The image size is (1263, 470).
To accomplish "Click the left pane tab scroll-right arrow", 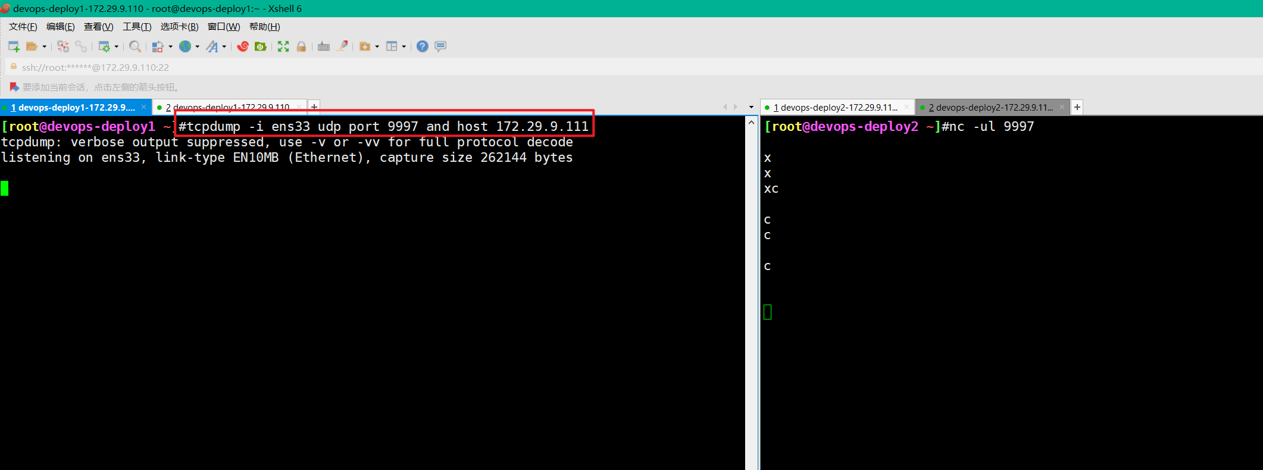I will (x=736, y=107).
